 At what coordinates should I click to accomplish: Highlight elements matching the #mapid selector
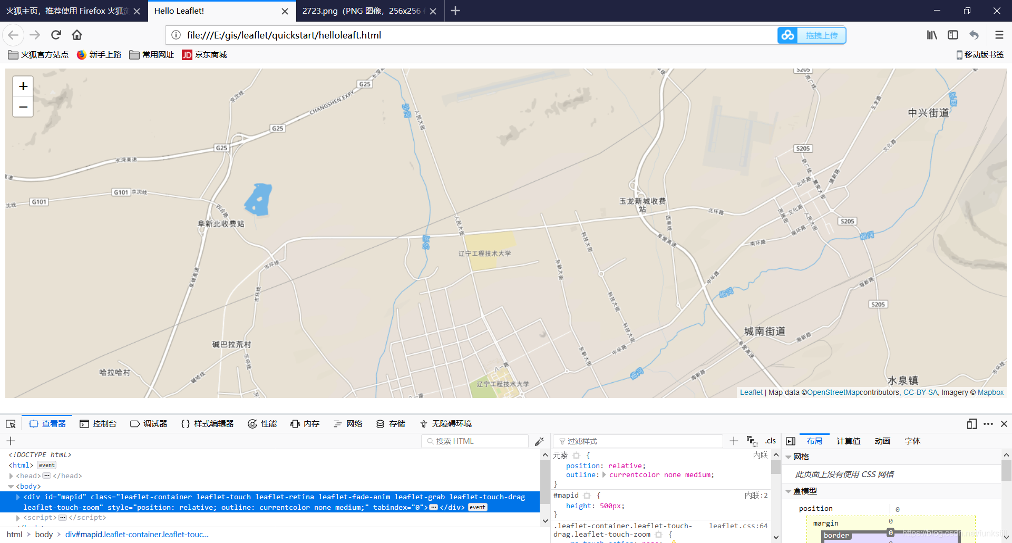[x=587, y=496]
